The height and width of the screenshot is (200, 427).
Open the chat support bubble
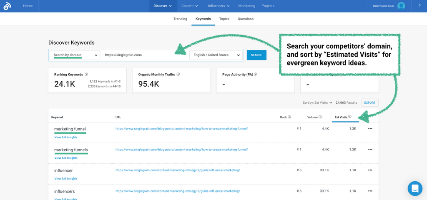[414, 188]
